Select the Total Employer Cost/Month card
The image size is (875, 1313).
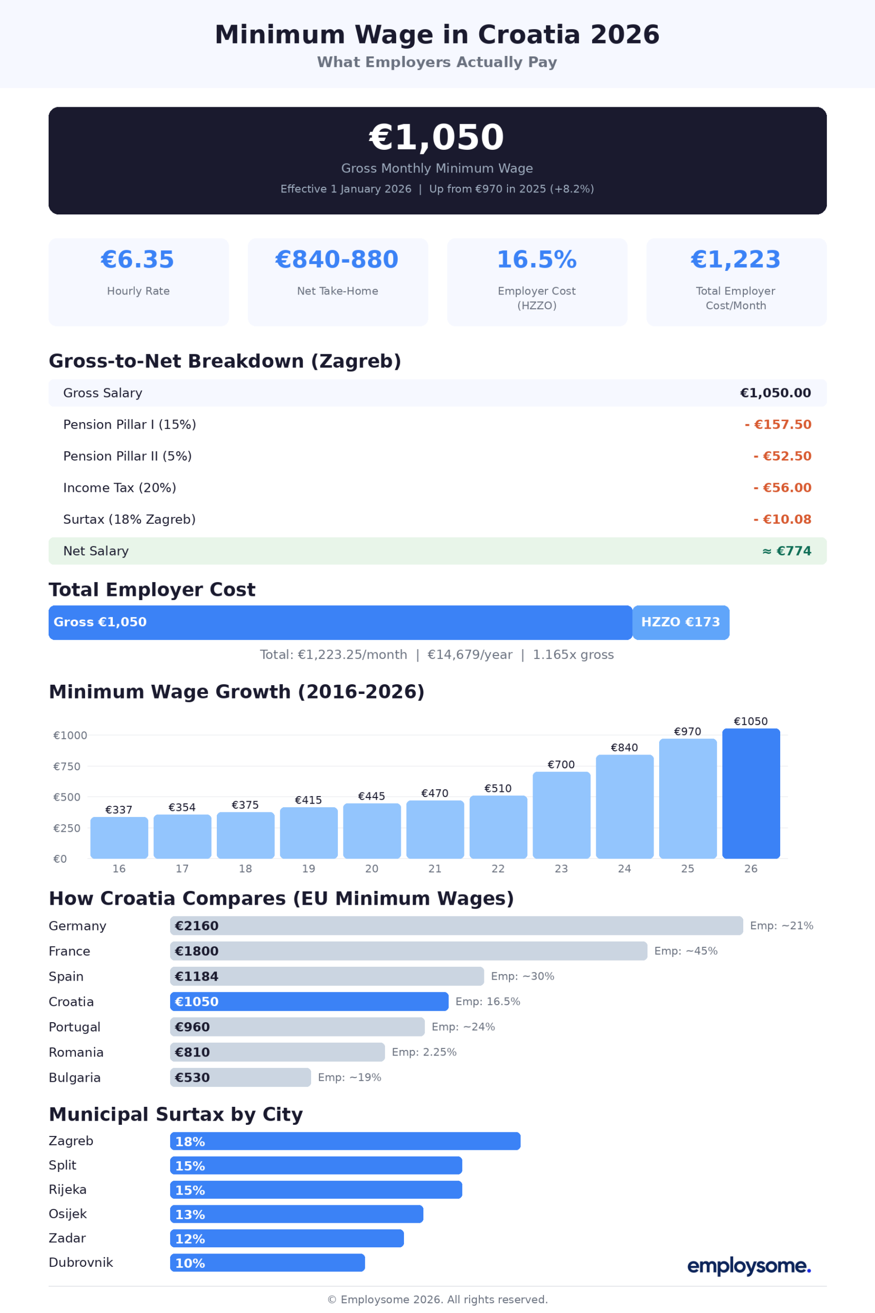(x=736, y=282)
